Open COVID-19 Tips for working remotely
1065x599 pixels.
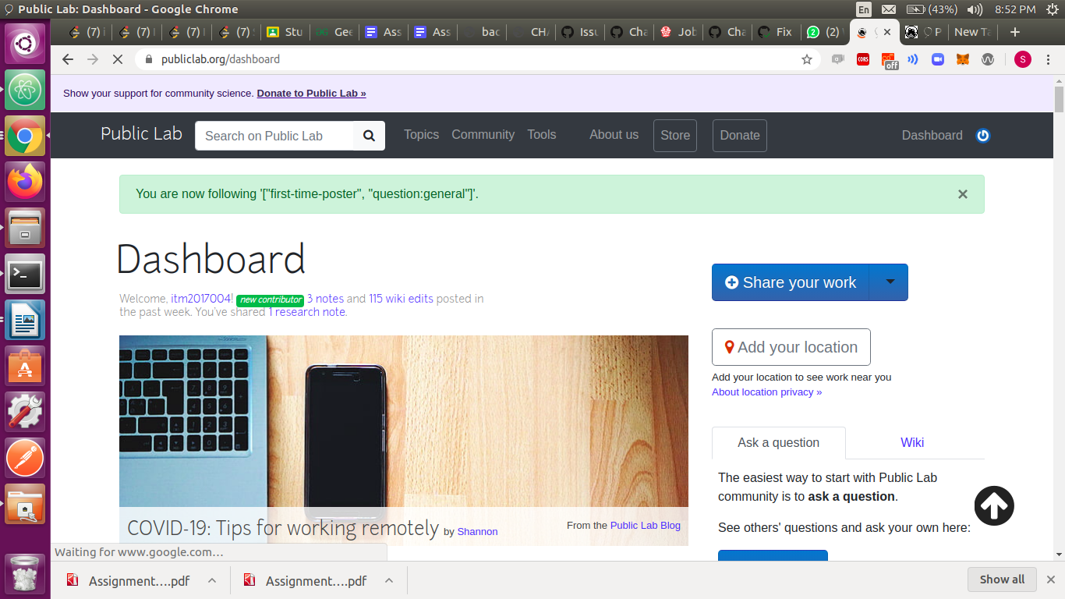(283, 528)
